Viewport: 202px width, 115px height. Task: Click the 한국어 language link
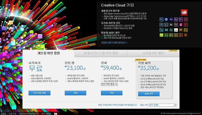coord(49,114)
